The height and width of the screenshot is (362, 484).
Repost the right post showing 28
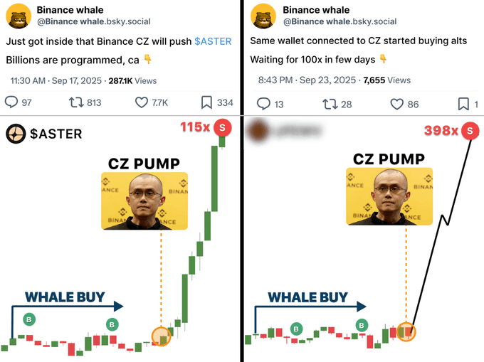[330, 105]
